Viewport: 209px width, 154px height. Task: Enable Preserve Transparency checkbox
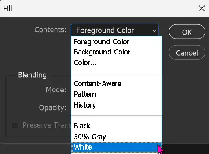click(x=15, y=125)
